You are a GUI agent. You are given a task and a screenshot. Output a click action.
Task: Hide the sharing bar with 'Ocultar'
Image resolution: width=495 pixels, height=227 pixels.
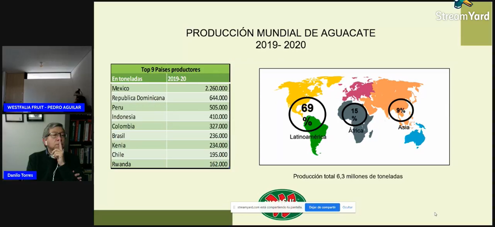347,207
